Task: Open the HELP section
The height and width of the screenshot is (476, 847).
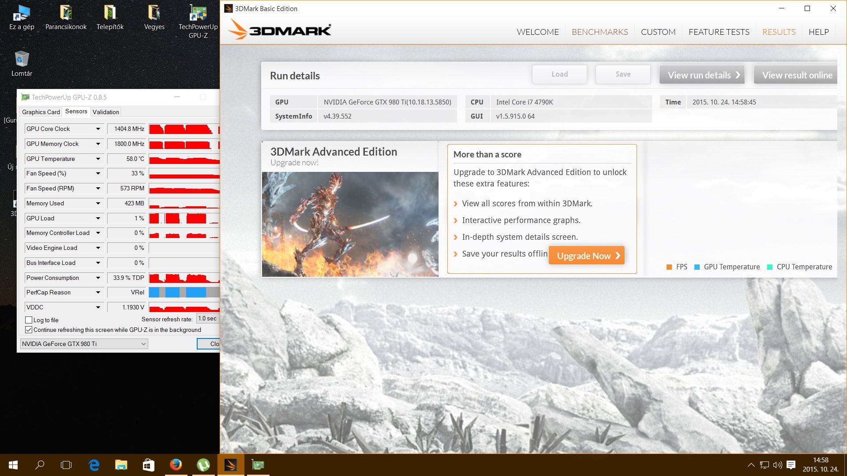Action: [818, 32]
